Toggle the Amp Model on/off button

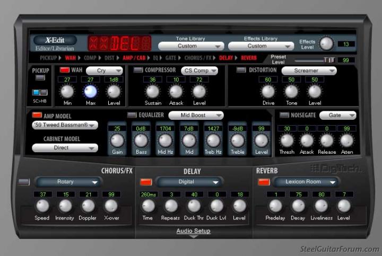(37, 115)
